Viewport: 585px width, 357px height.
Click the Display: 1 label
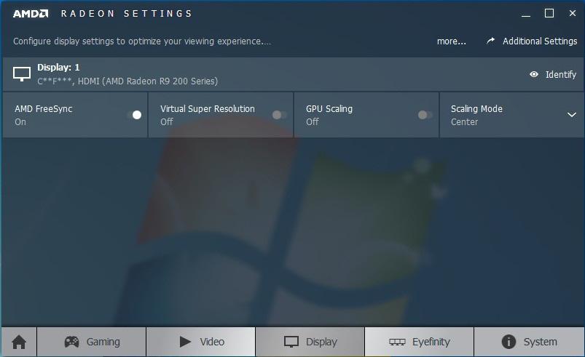(58, 68)
